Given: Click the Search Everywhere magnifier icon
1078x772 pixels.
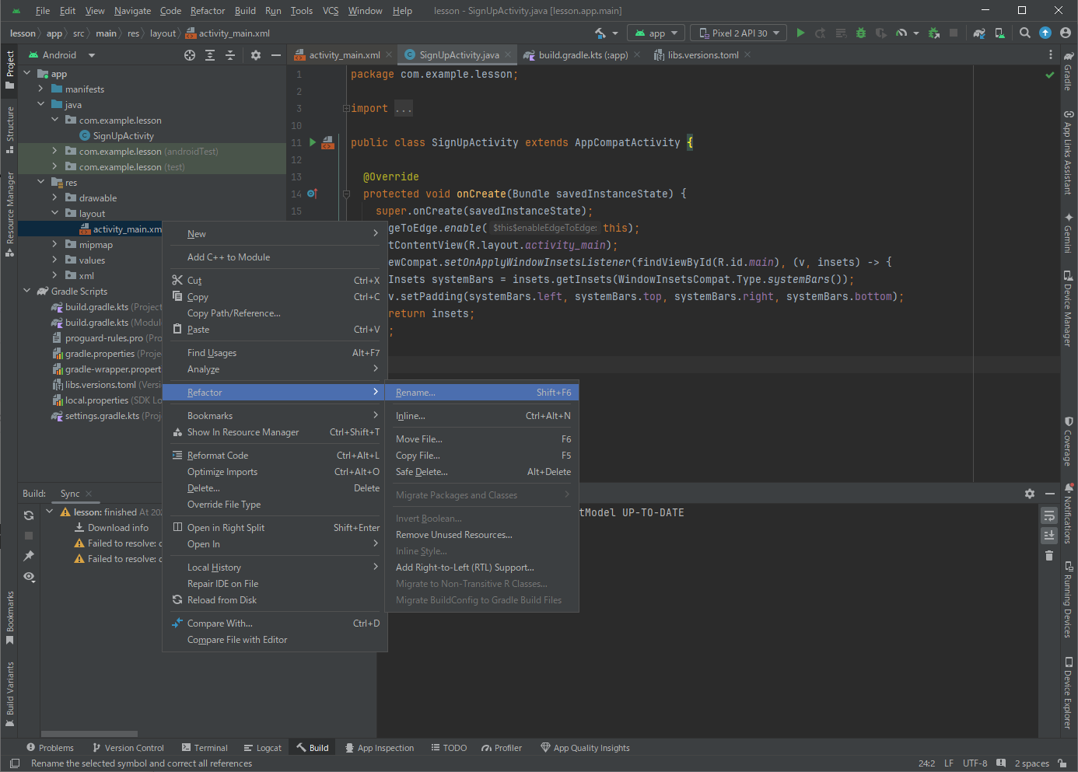Looking at the screenshot, I should pos(1025,33).
